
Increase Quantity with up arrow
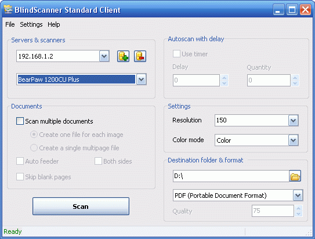pyautogui.click(x=295, y=78)
